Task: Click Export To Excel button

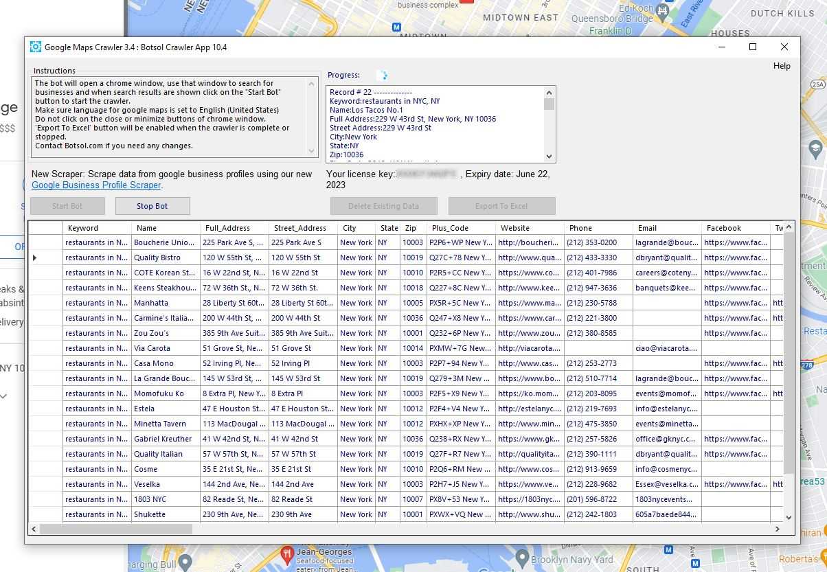Action: point(501,206)
